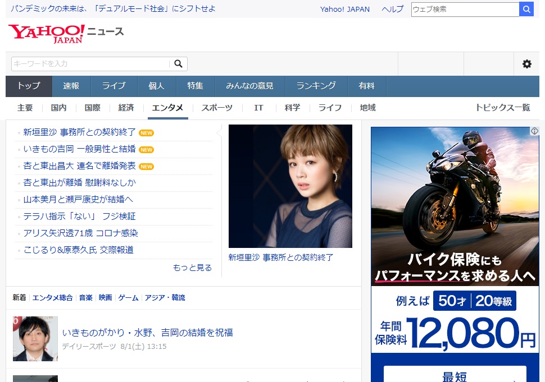Select the 主要 category
The image size is (545, 382).
(x=25, y=108)
